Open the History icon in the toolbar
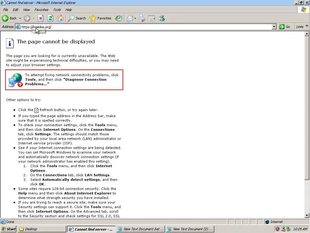The image size is (310, 233). click(119, 18)
